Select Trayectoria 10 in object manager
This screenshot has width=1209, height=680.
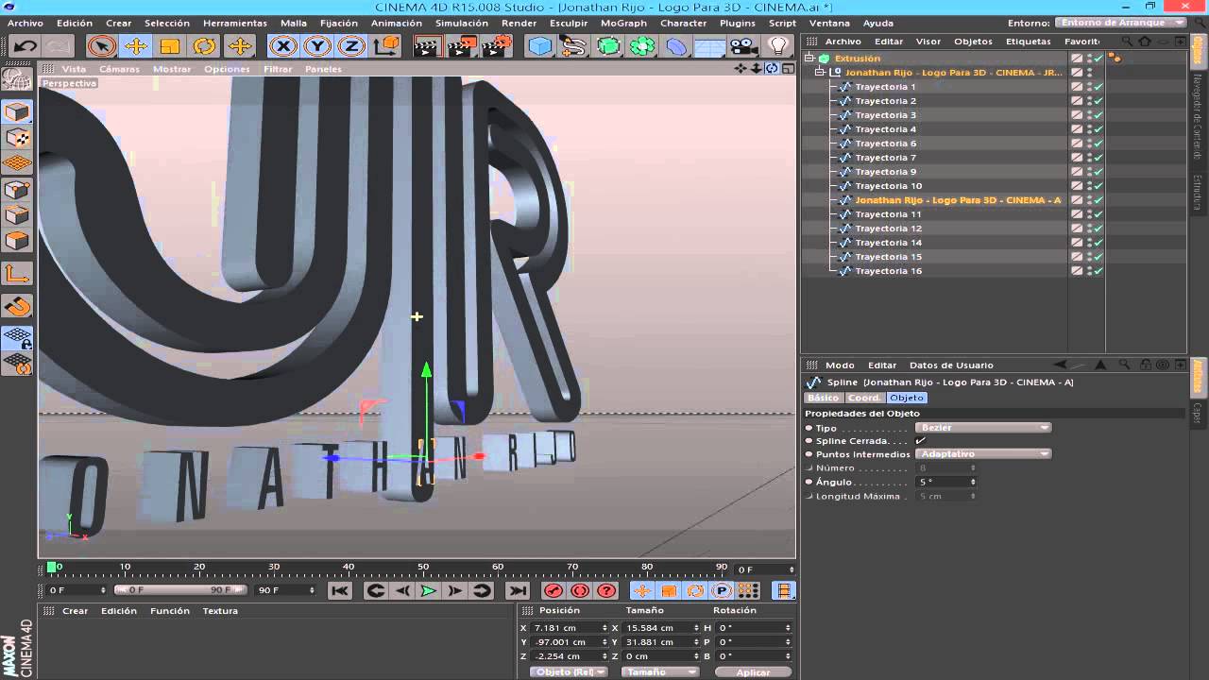pos(889,186)
